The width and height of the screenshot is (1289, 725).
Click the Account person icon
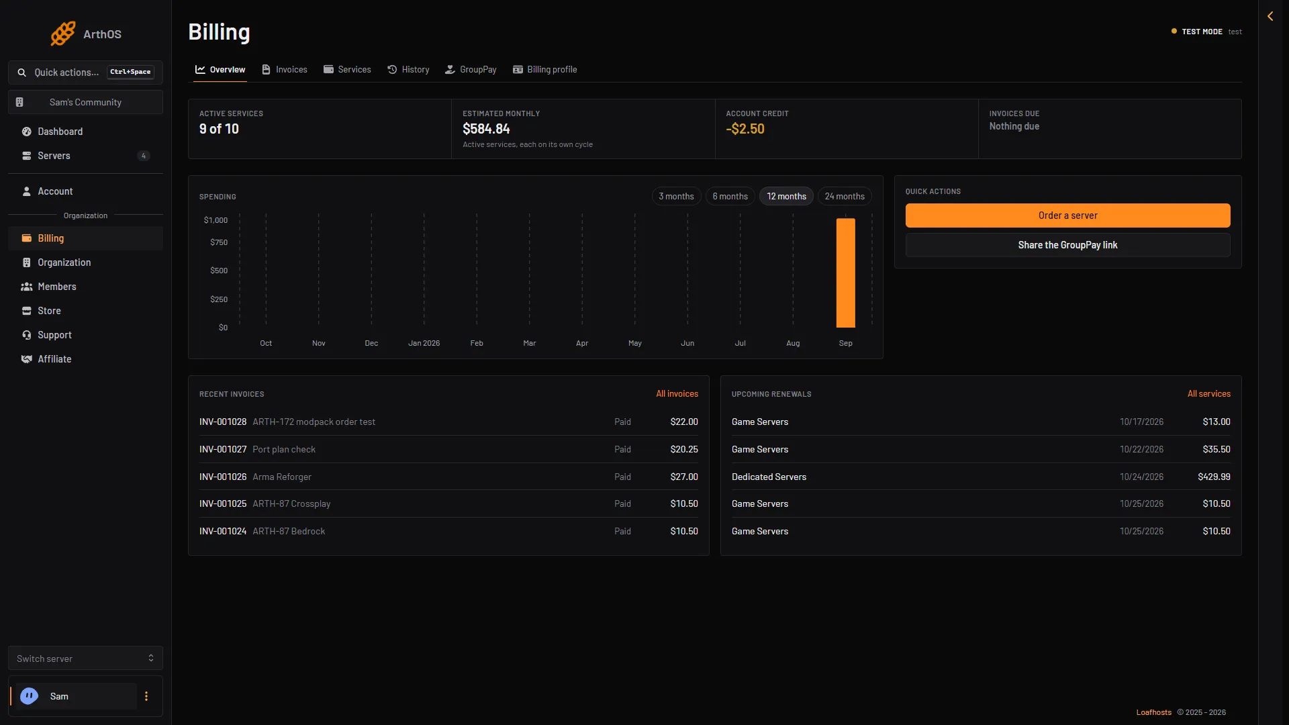tap(27, 191)
